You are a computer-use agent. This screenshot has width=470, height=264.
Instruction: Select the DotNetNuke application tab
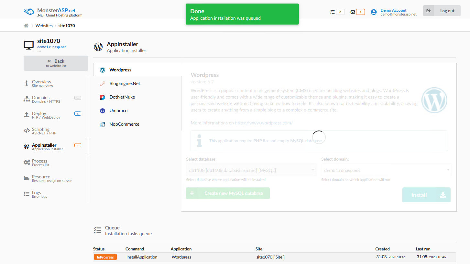[x=137, y=97]
